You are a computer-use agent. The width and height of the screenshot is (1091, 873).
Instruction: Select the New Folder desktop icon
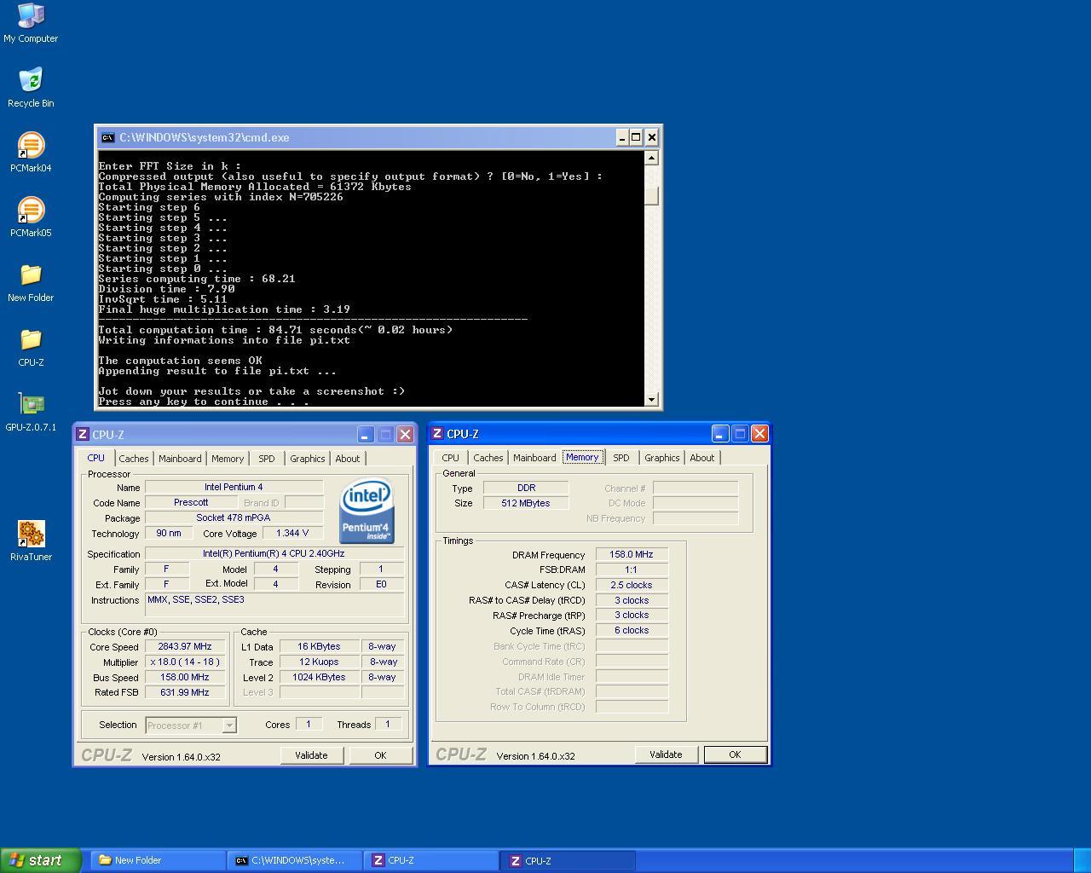point(31,283)
